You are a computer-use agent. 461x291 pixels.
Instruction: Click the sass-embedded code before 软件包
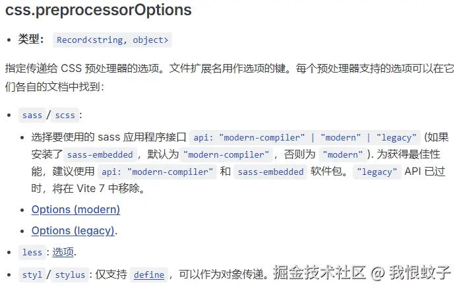point(270,172)
